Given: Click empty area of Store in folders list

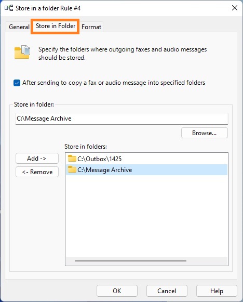Looking at the screenshot, I should 146,216.
